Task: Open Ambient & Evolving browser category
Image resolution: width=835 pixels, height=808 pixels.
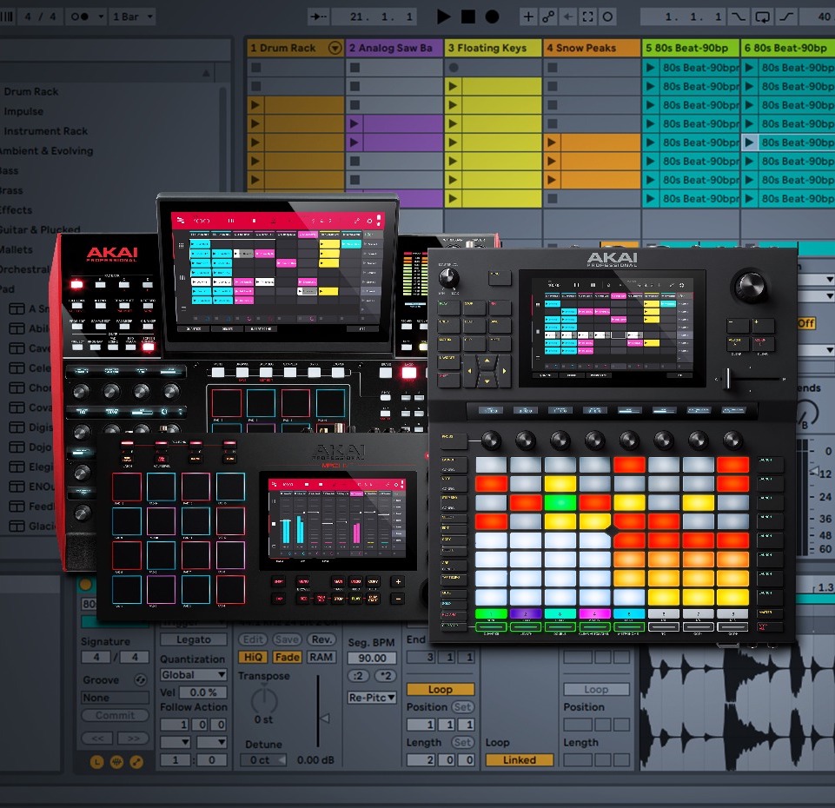Action: click(x=46, y=150)
